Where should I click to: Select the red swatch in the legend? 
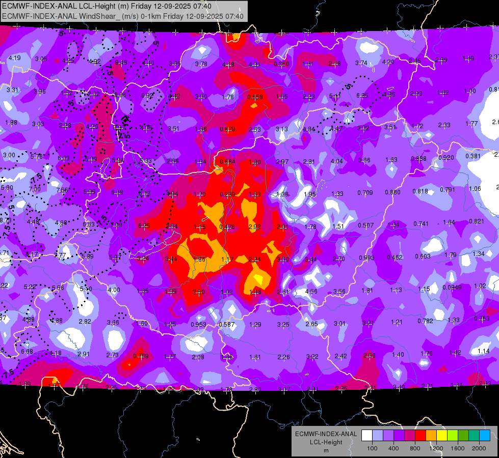point(421,436)
